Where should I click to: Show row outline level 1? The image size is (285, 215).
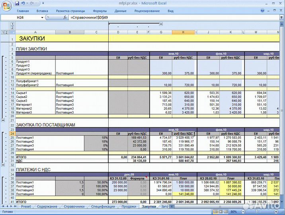tap(3, 32)
